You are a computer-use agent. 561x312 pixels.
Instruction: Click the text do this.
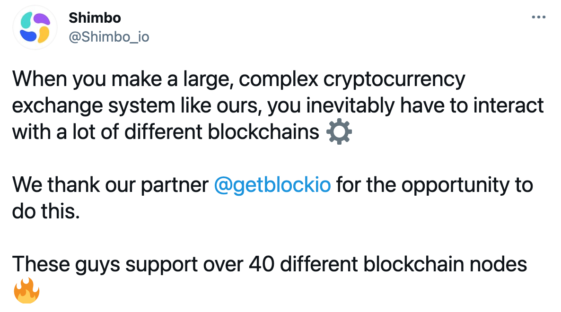pyautogui.click(x=46, y=211)
